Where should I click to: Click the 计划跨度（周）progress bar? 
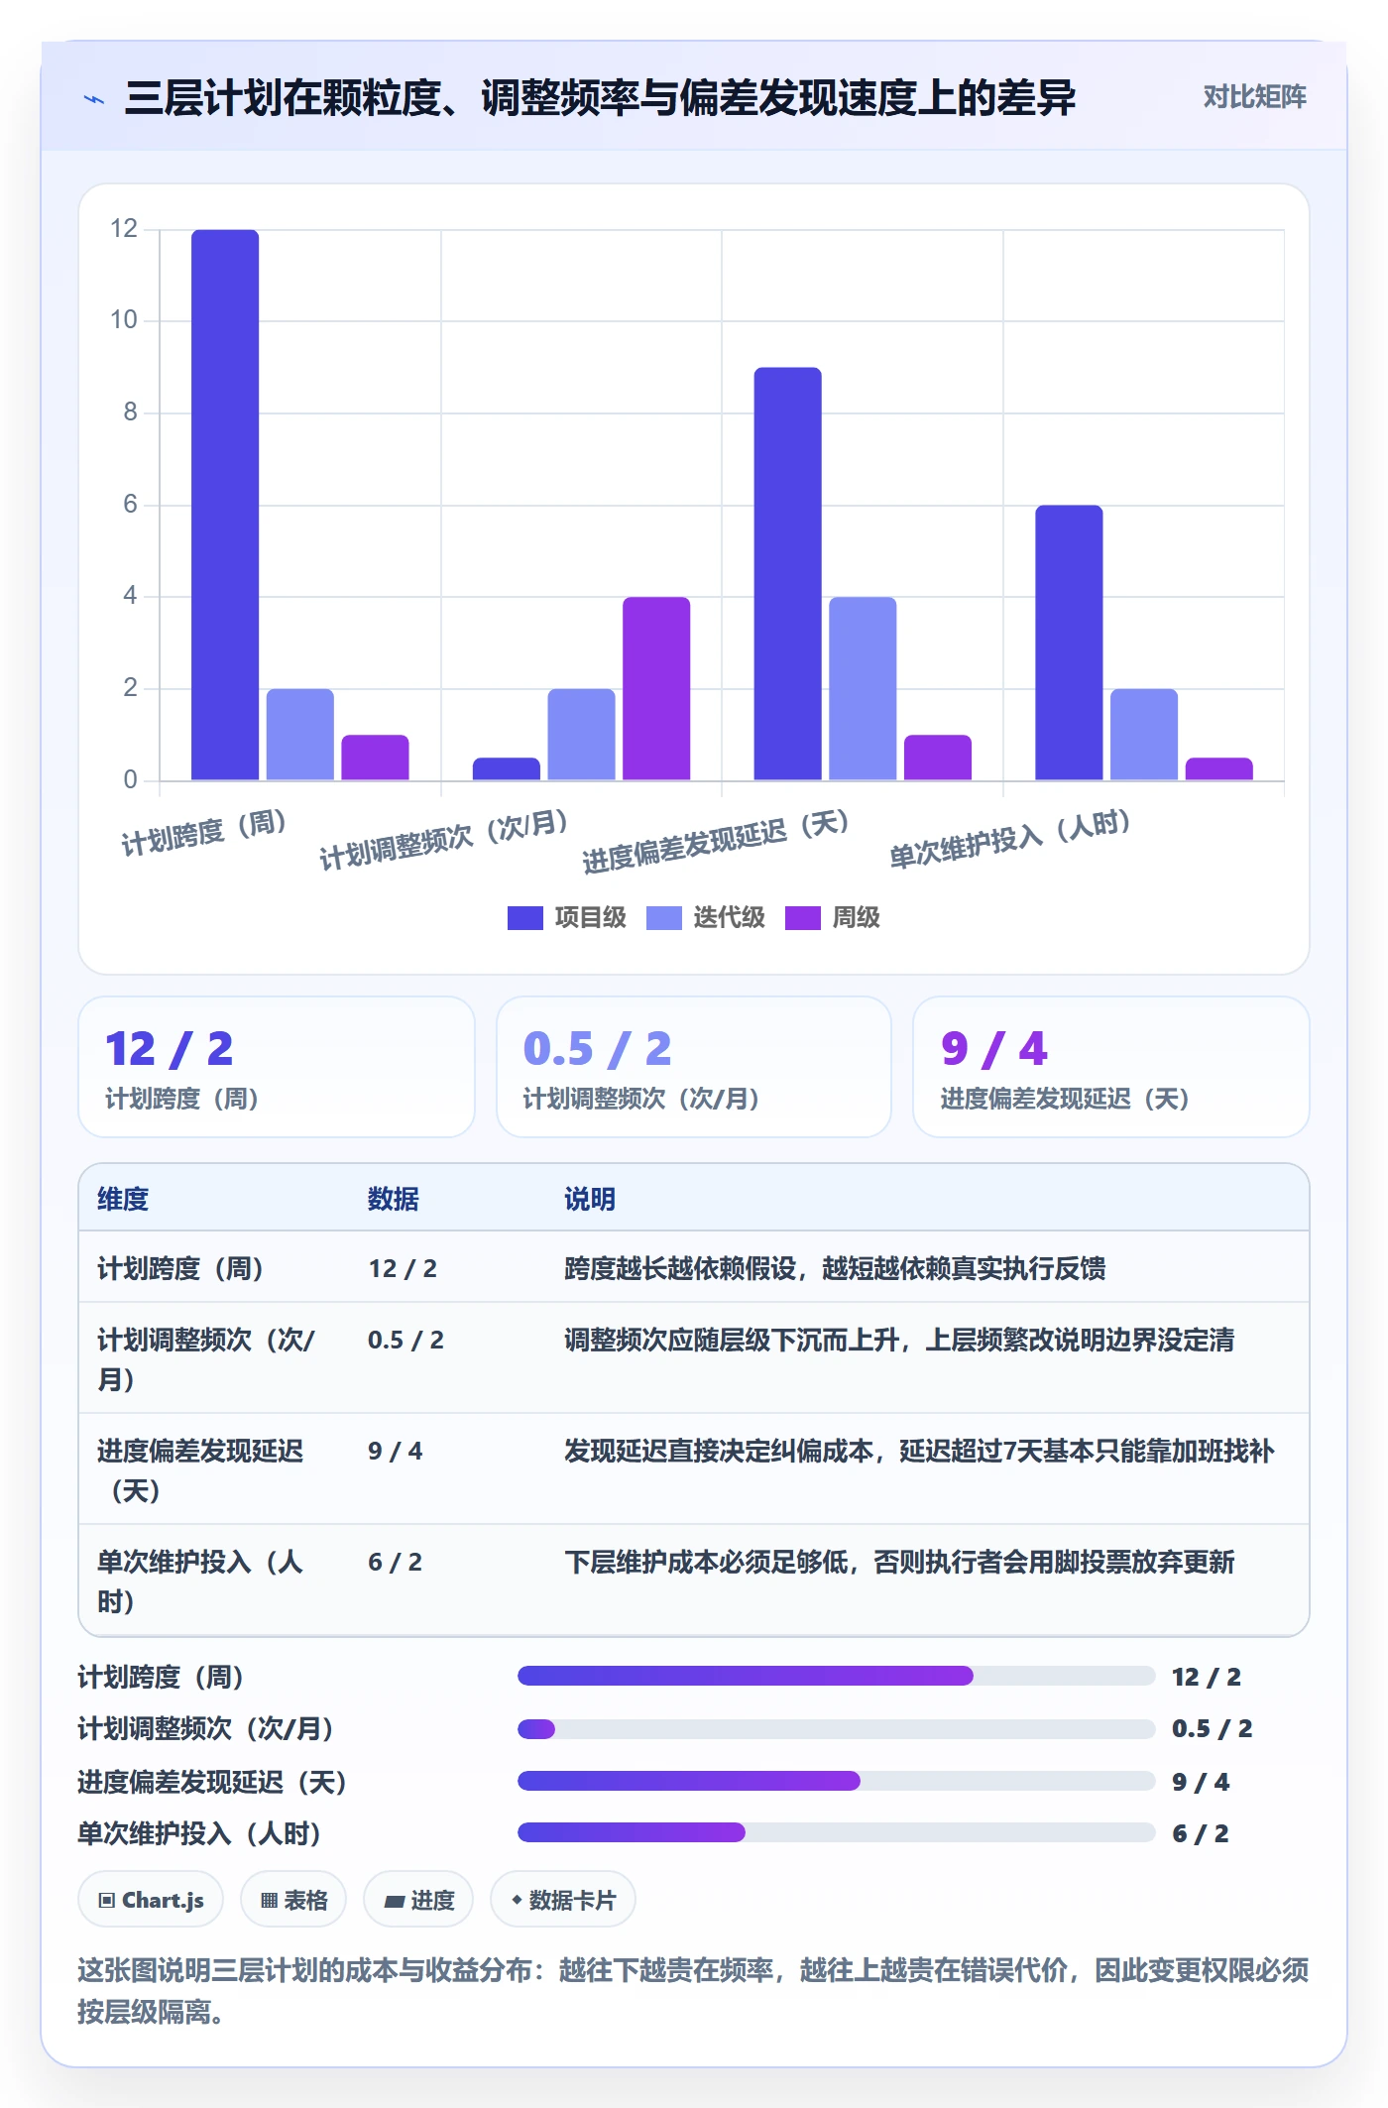tap(836, 1676)
